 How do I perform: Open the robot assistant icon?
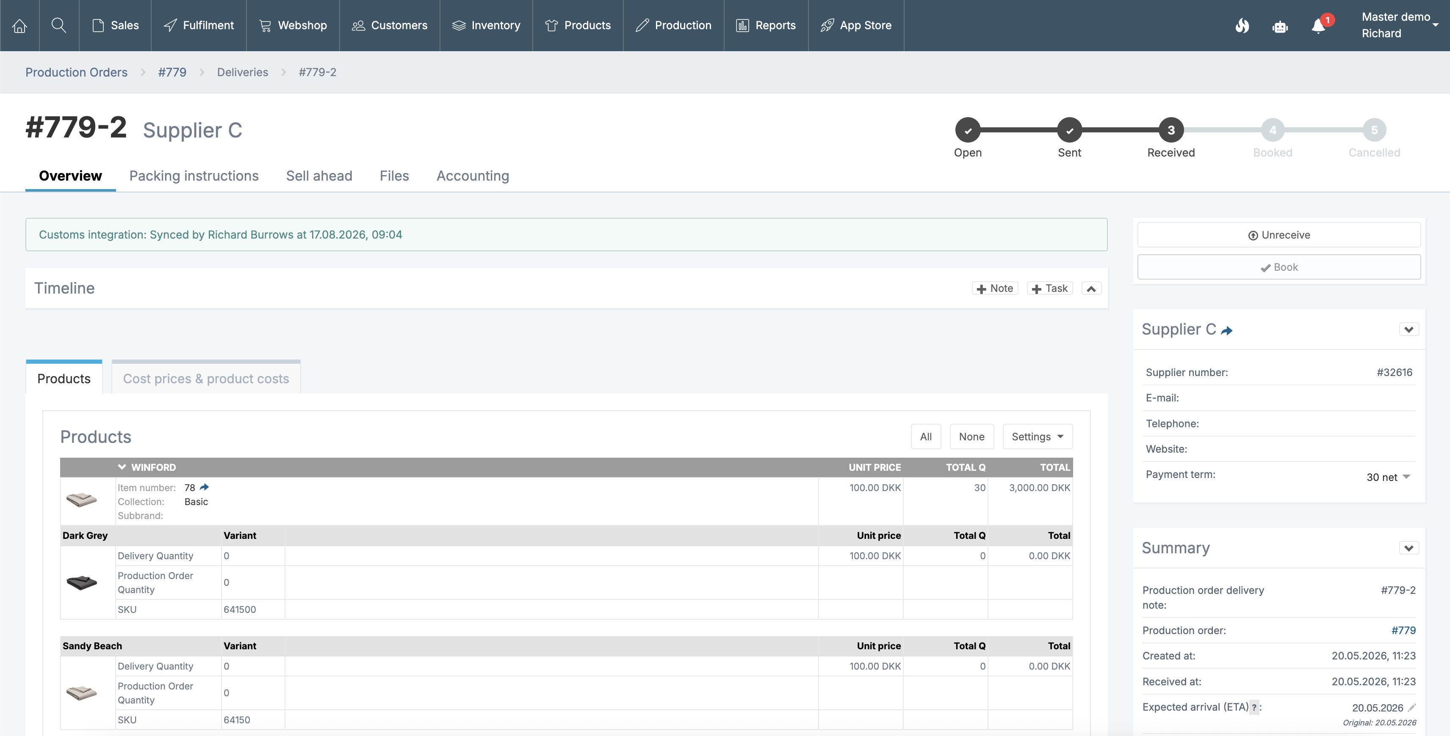(x=1280, y=26)
